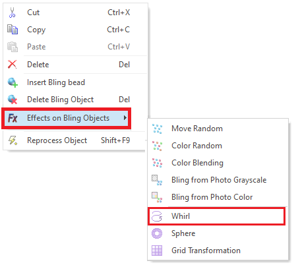The height and width of the screenshot is (269, 298).
Task: Click the Move Random dots icon
Action: [x=158, y=129]
